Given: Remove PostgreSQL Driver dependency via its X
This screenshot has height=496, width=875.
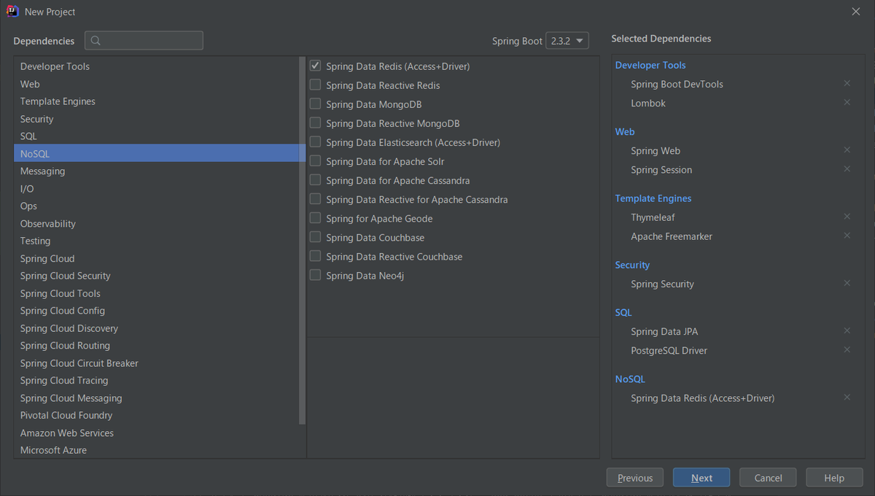Looking at the screenshot, I should (x=847, y=349).
